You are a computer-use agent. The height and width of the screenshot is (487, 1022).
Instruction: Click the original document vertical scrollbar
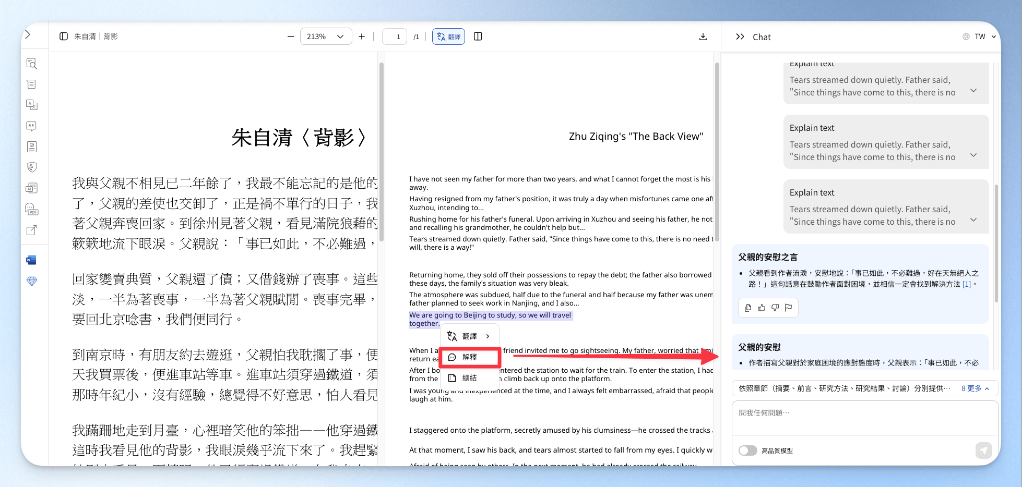[x=382, y=151]
